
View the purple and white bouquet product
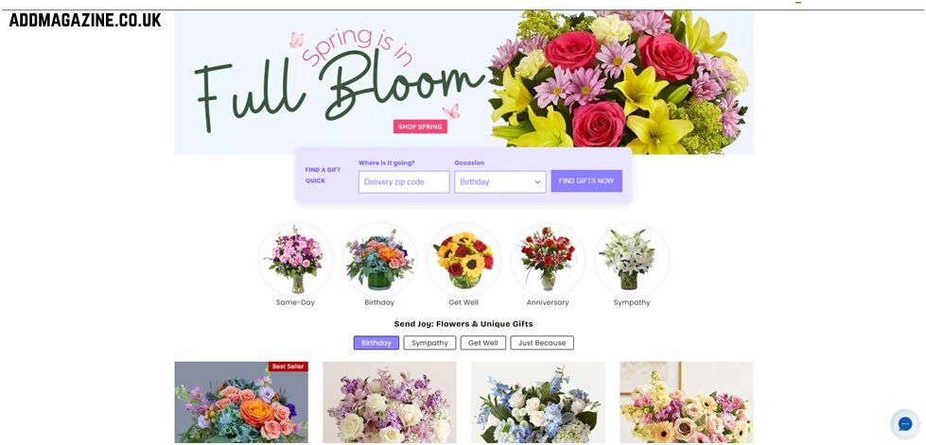coord(390,402)
